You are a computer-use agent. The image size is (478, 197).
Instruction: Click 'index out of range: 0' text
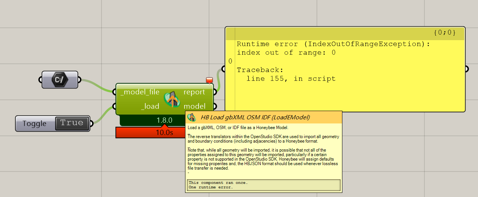click(x=286, y=53)
